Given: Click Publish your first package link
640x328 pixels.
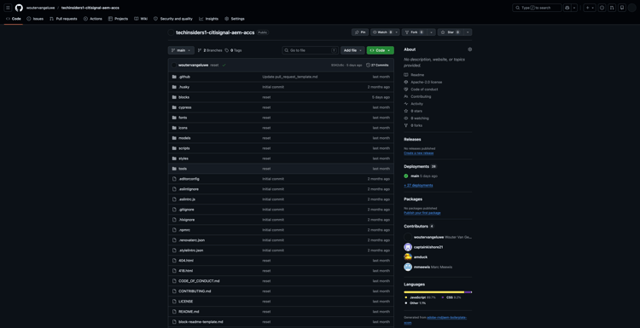Looking at the screenshot, I should pyautogui.click(x=422, y=213).
